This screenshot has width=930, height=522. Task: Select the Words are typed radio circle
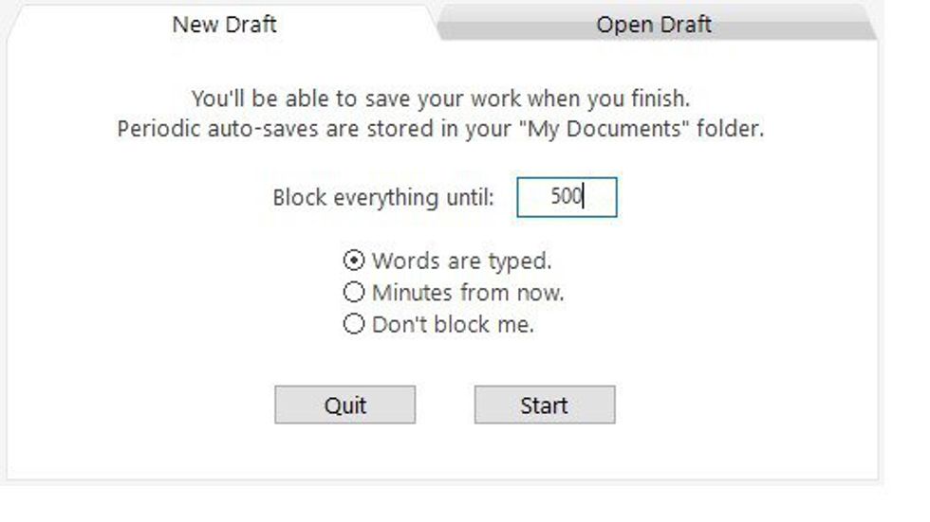click(x=353, y=261)
